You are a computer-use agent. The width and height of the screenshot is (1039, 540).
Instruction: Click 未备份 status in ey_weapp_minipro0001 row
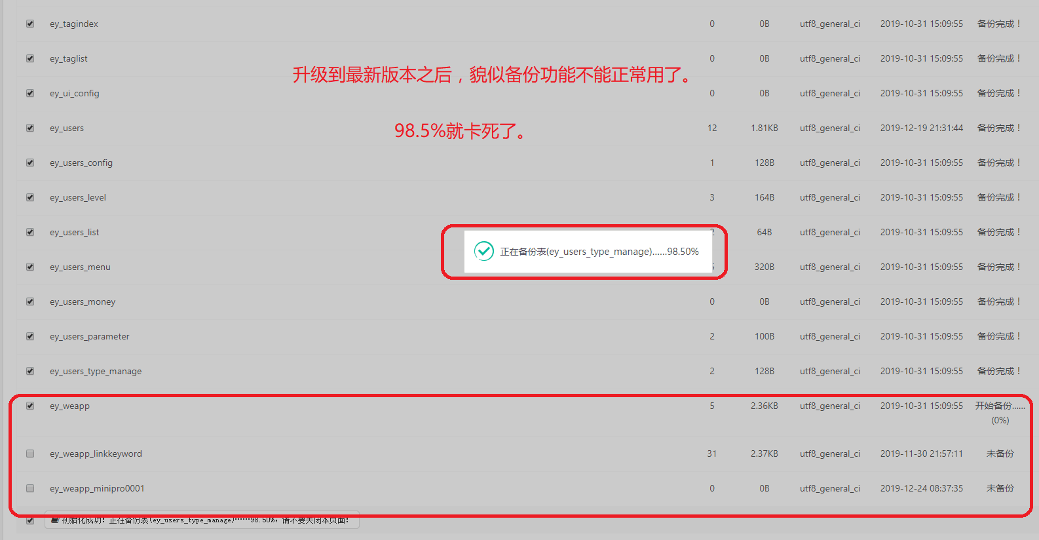click(x=1000, y=488)
